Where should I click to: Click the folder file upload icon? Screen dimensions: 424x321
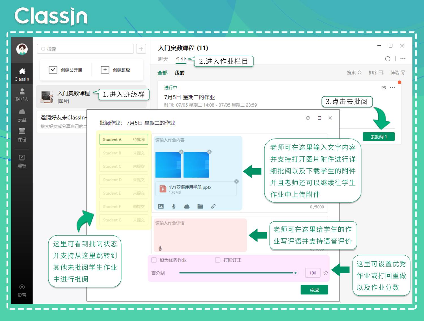(x=200, y=206)
